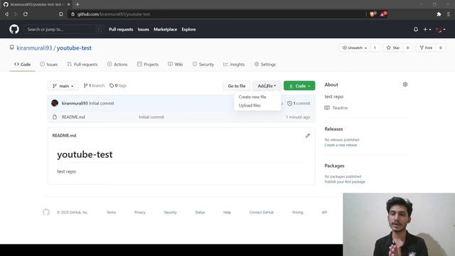Fork the repository
This screenshot has height=256, width=455.
click(426, 48)
